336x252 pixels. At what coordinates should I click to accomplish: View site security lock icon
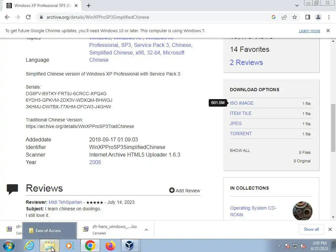[41, 17]
